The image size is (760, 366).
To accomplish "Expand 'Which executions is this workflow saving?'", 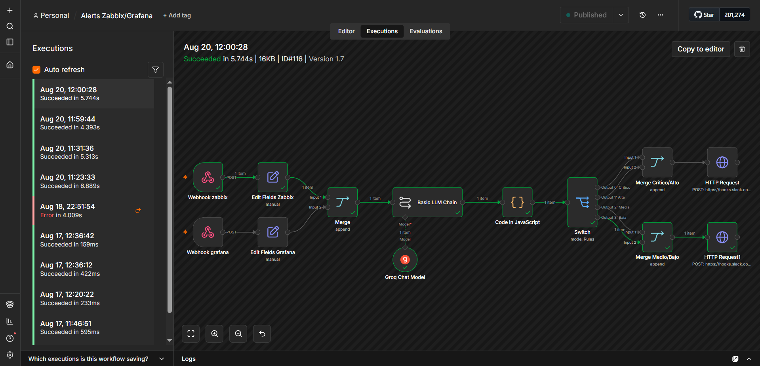I will point(97,359).
